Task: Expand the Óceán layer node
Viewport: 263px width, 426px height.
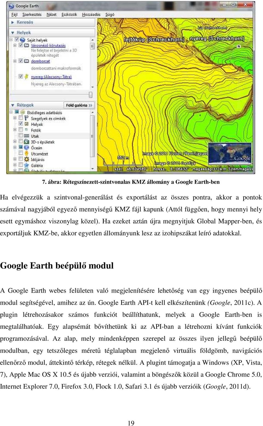Action: [x=15, y=147]
